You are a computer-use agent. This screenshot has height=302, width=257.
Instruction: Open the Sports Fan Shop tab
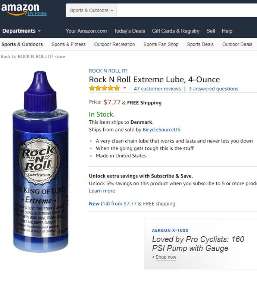point(161,44)
